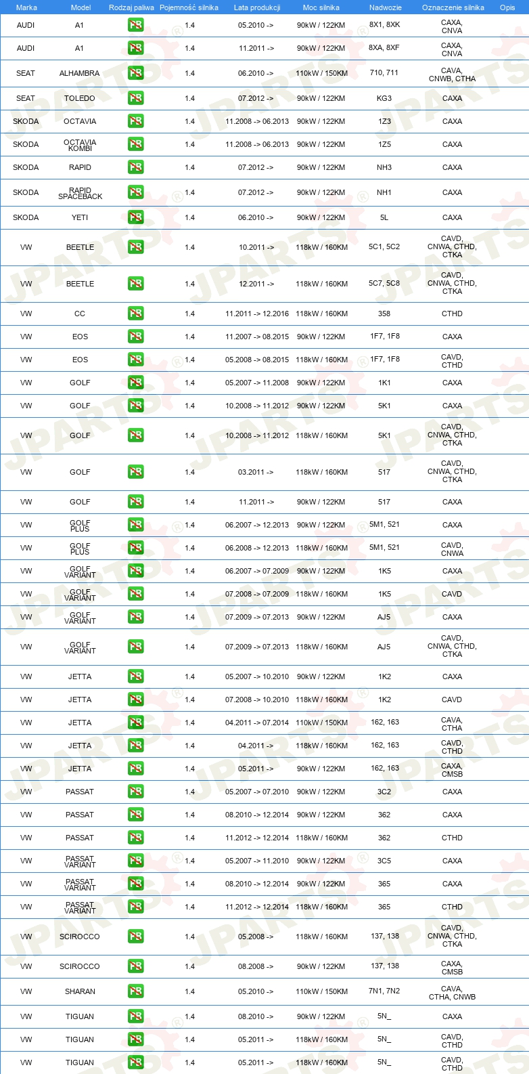The image size is (529, 1074).
Task: Click body code KG3
Action: click(x=384, y=98)
